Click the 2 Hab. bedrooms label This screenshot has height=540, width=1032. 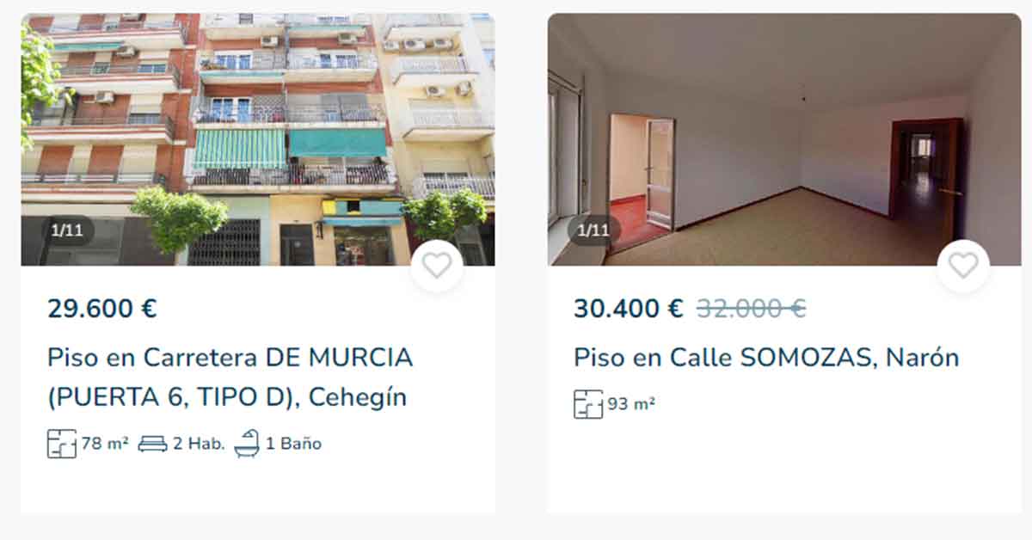199,444
